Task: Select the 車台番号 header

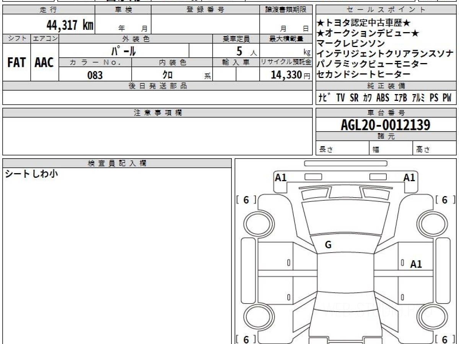Action: pos(386,113)
